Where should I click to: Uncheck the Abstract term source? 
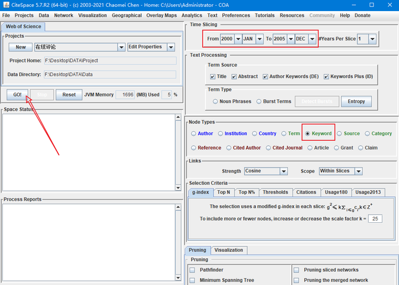[x=234, y=77]
